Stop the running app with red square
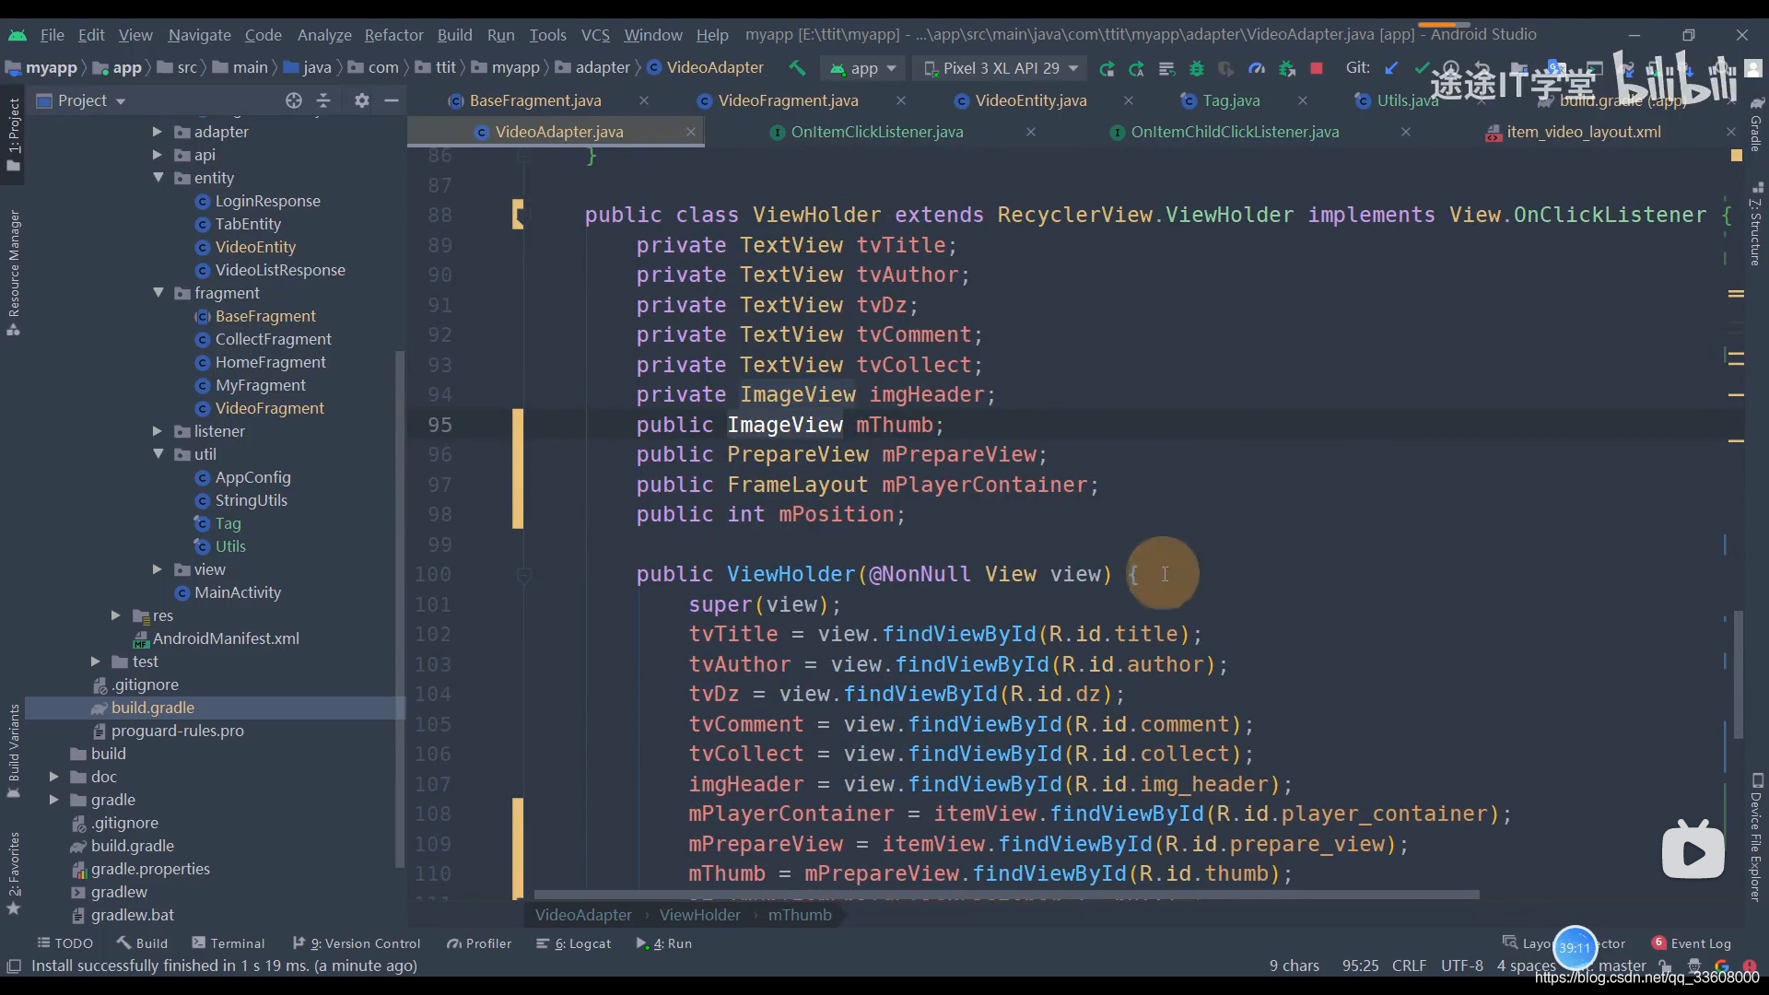Screen dimensions: 1769x995 (x=1317, y=68)
